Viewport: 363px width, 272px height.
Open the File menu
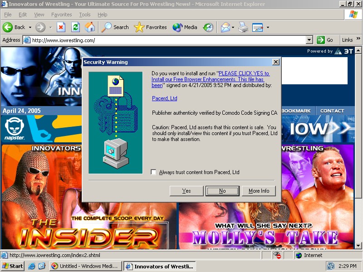(x=8, y=15)
